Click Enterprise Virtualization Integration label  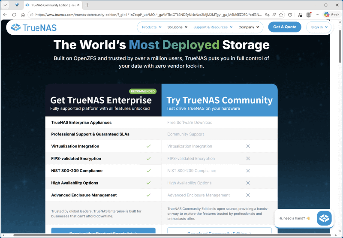click(75, 146)
